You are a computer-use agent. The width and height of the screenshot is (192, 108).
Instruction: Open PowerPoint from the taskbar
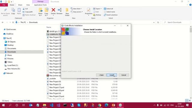pos(113,105)
